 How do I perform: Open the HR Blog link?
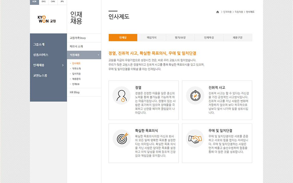click(75, 92)
